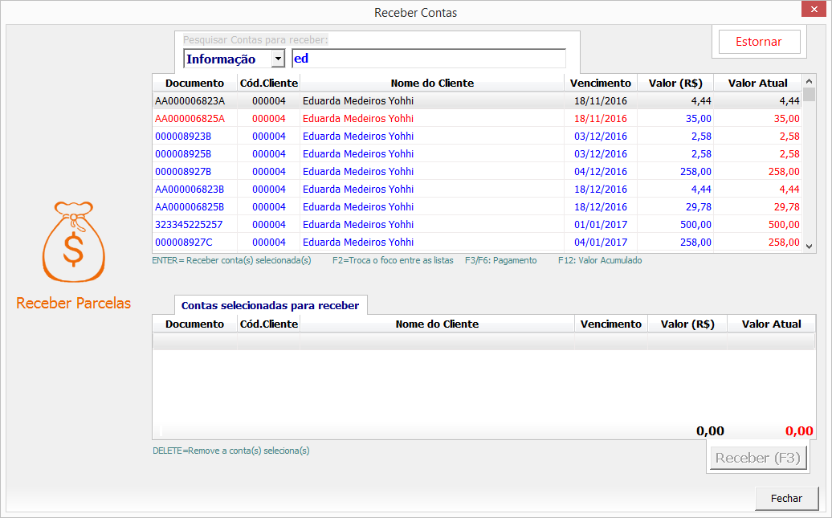
Task: Click the black 0,00 total
Action: (710, 431)
